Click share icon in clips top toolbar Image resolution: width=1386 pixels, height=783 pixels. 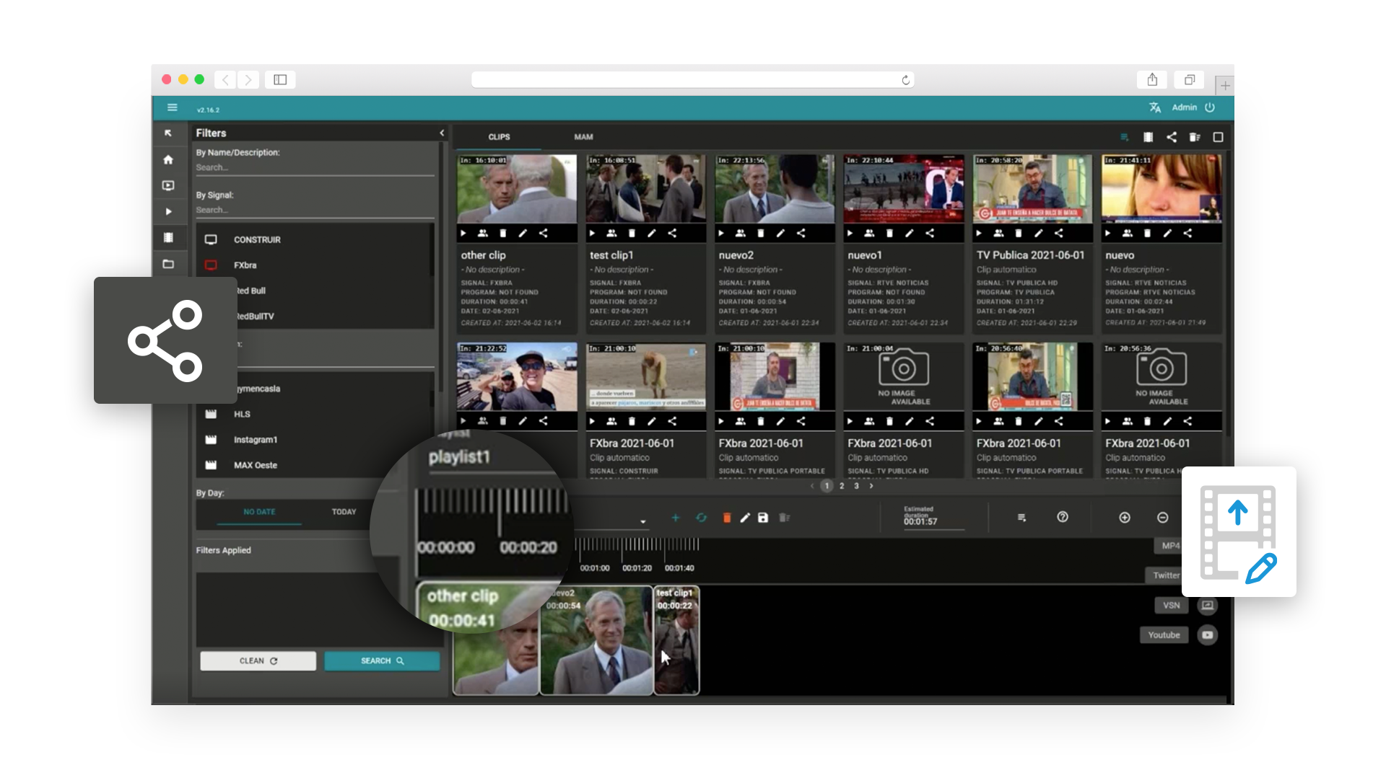(1172, 137)
